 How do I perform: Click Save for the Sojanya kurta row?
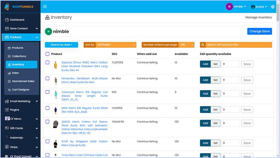tap(247, 64)
